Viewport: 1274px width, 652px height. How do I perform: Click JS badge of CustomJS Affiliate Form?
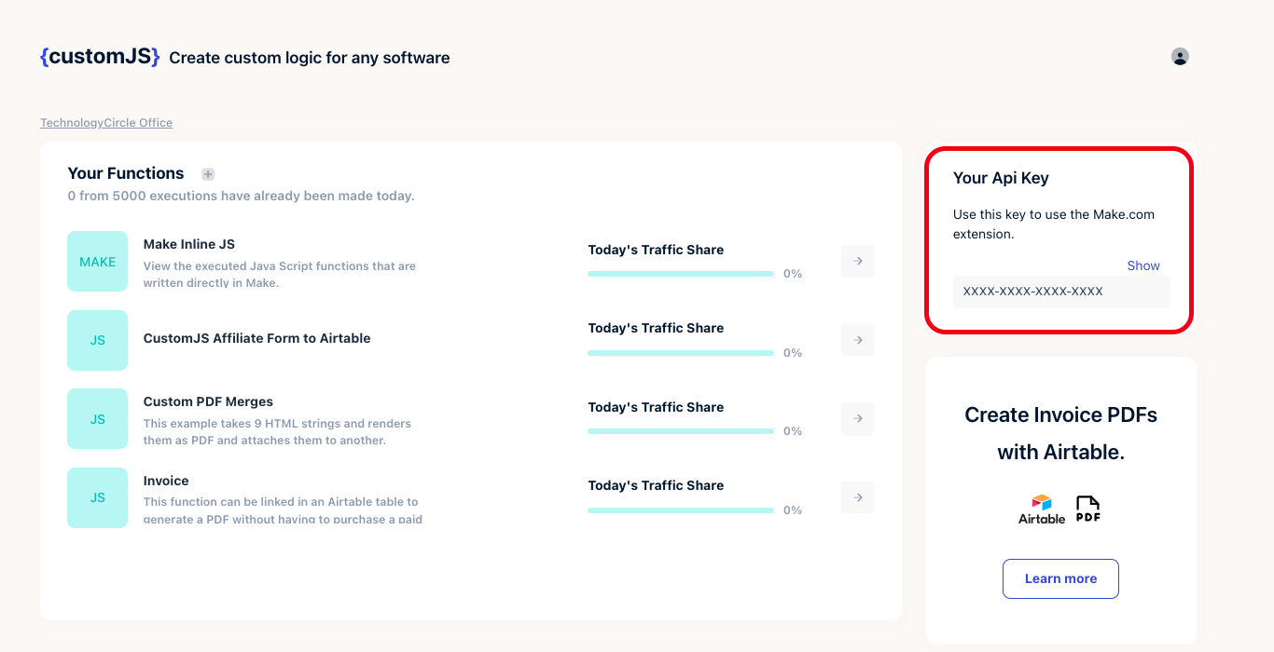98,340
